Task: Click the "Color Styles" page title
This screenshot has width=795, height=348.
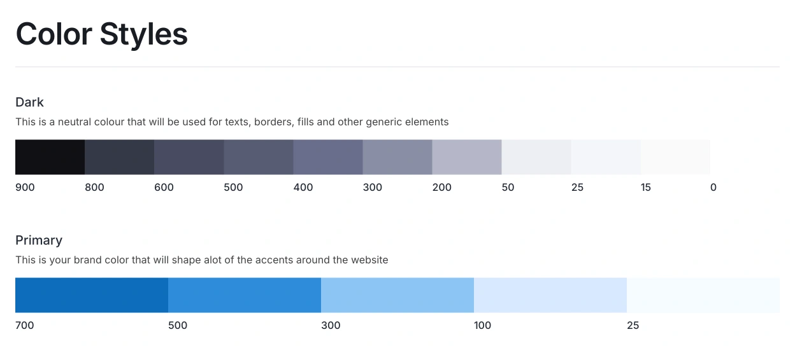Action: point(101,34)
